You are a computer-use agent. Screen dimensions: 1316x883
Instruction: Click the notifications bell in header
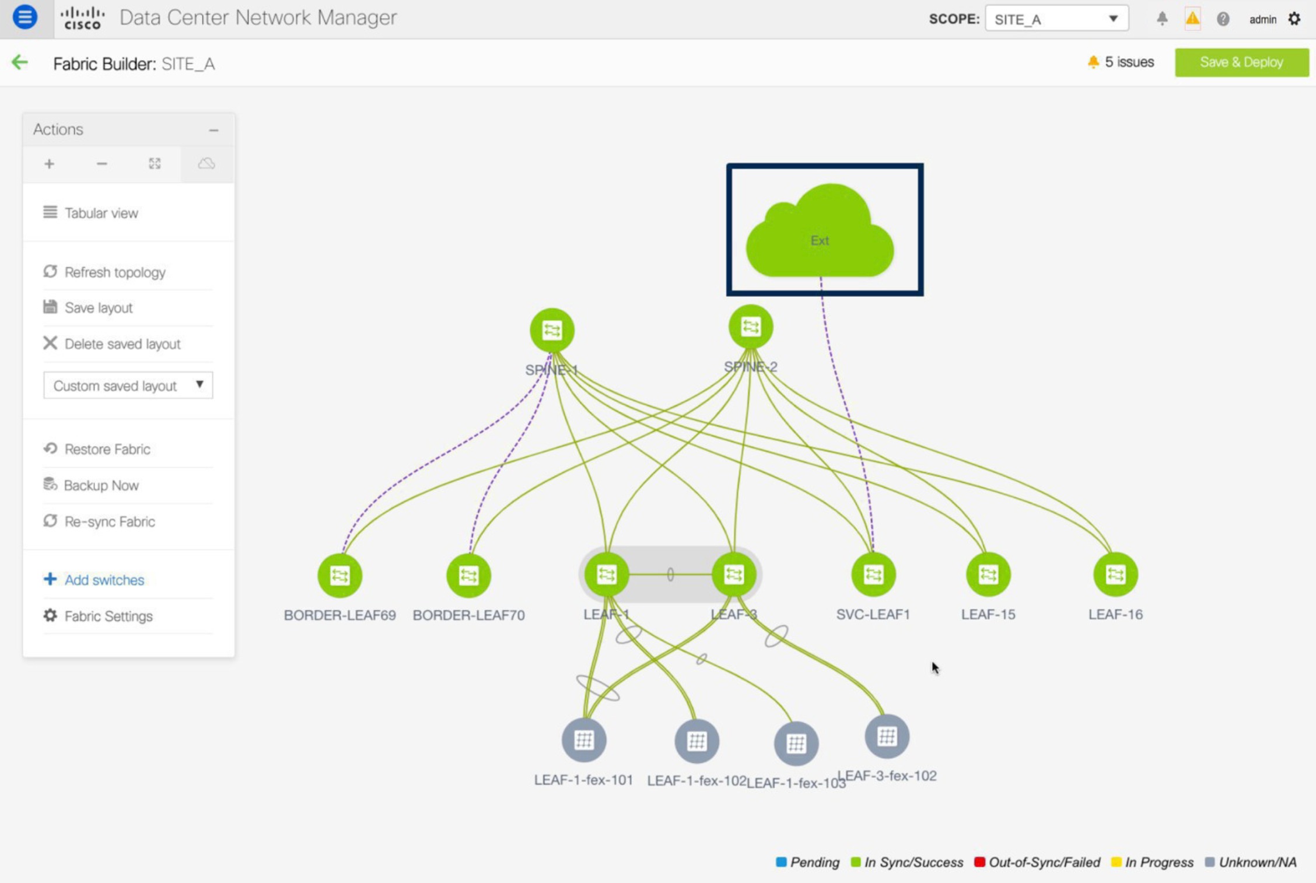[x=1162, y=19]
